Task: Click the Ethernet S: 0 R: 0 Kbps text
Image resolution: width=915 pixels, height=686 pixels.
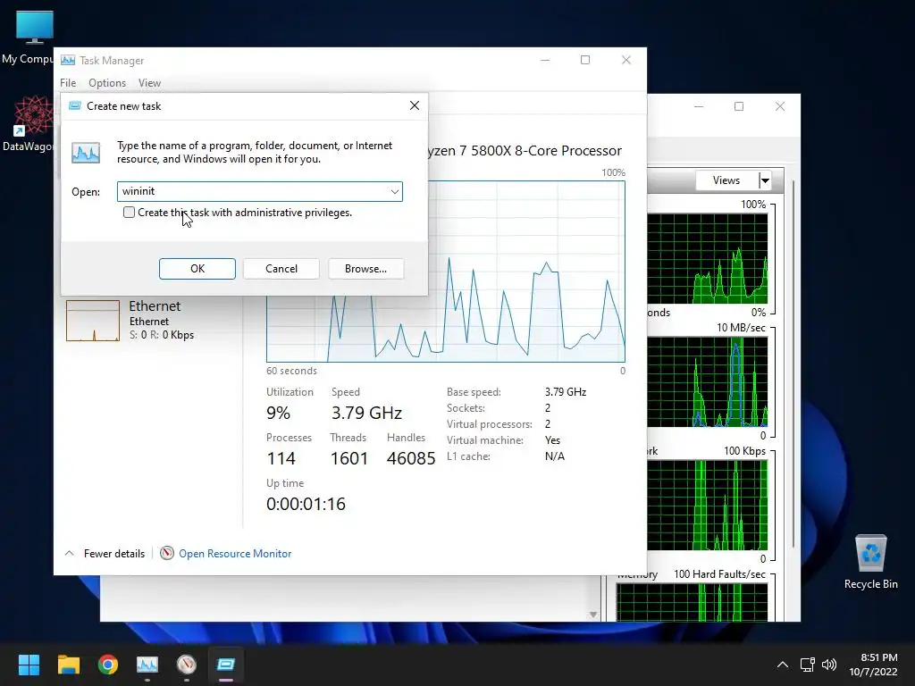Action: point(162,335)
